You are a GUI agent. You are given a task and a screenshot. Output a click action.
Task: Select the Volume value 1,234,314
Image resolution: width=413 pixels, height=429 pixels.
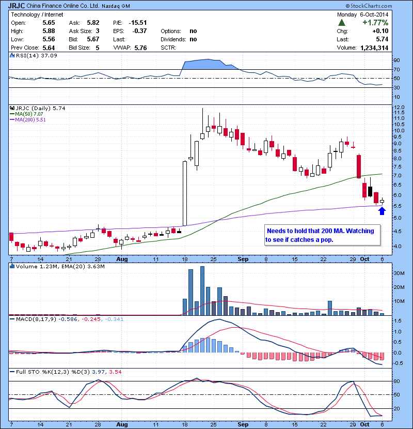point(374,48)
